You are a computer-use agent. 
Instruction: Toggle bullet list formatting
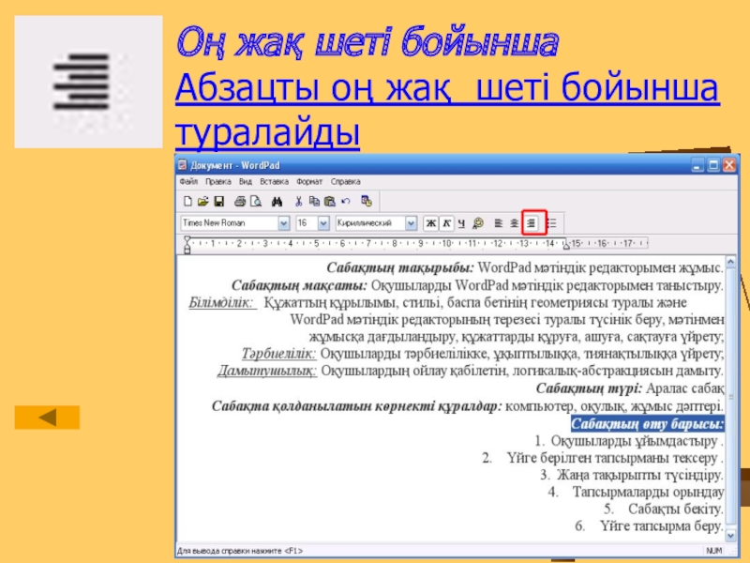click(x=551, y=223)
